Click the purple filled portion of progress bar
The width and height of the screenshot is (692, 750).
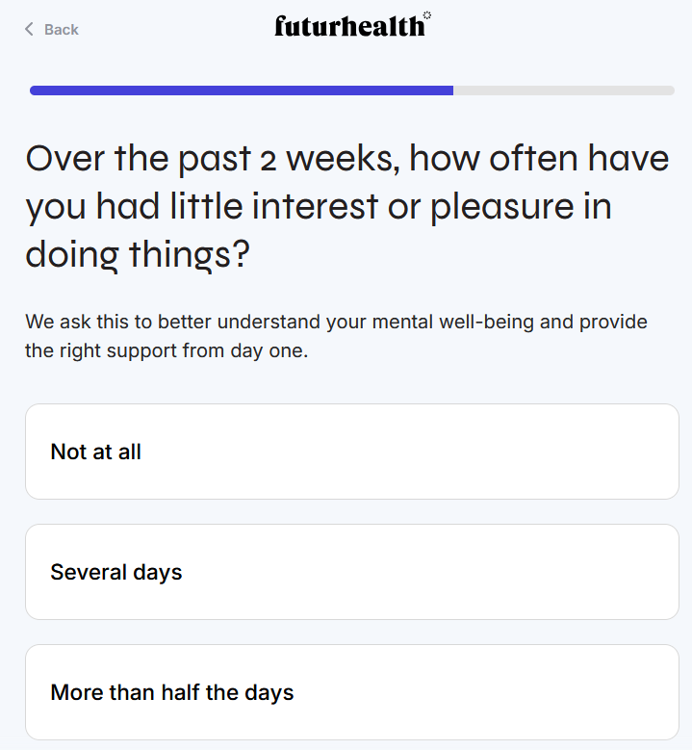pyautogui.click(x=241, y=91)
